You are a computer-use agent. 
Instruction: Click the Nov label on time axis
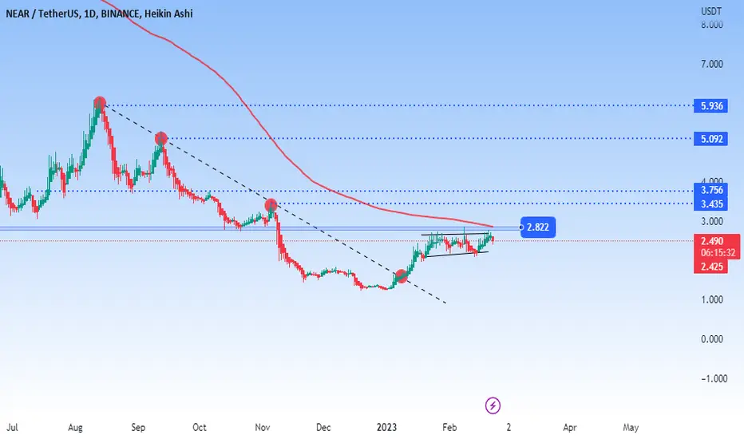263,428
